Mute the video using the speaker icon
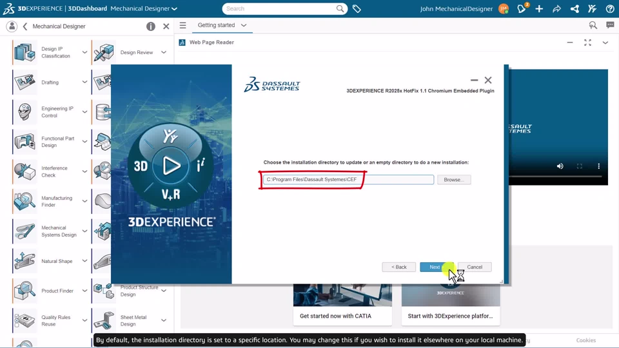619x348 pixels. (x=560, y=166)
